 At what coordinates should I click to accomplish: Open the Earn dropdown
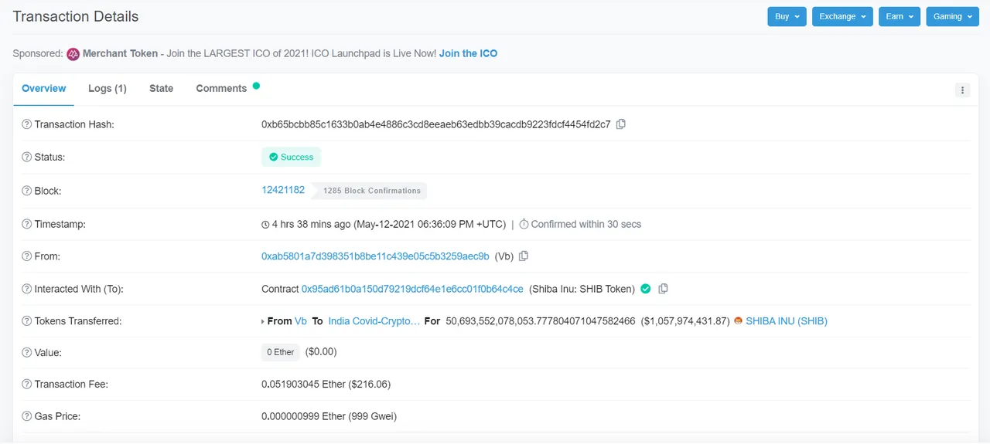pos(900,16)
